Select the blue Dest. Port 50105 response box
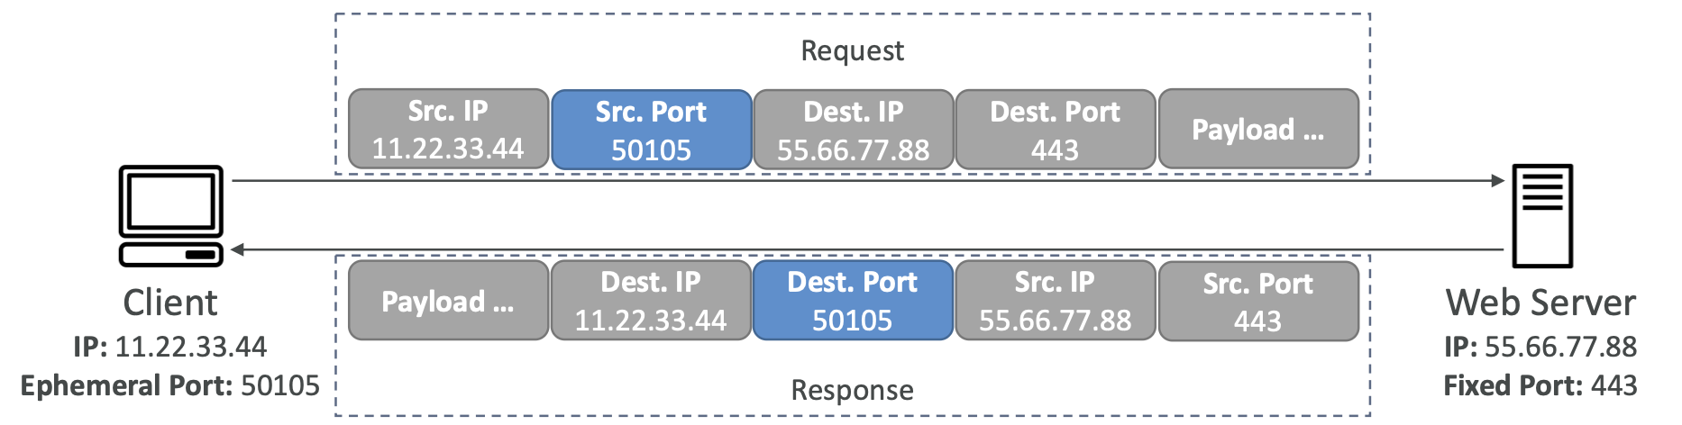This screenshot has width=1682, height=425. (853, 301)
